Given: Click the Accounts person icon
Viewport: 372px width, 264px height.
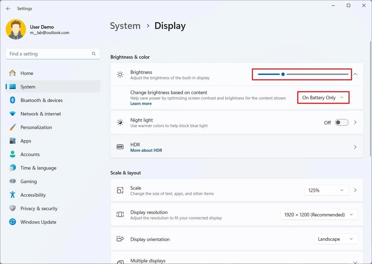Looking at the screenshot, I should click(x=13, y=154).
